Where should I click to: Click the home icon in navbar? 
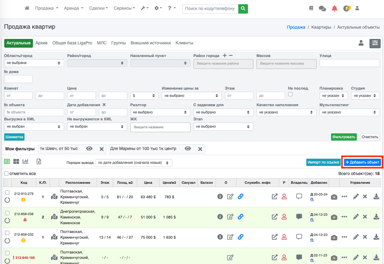coord(27,8)
